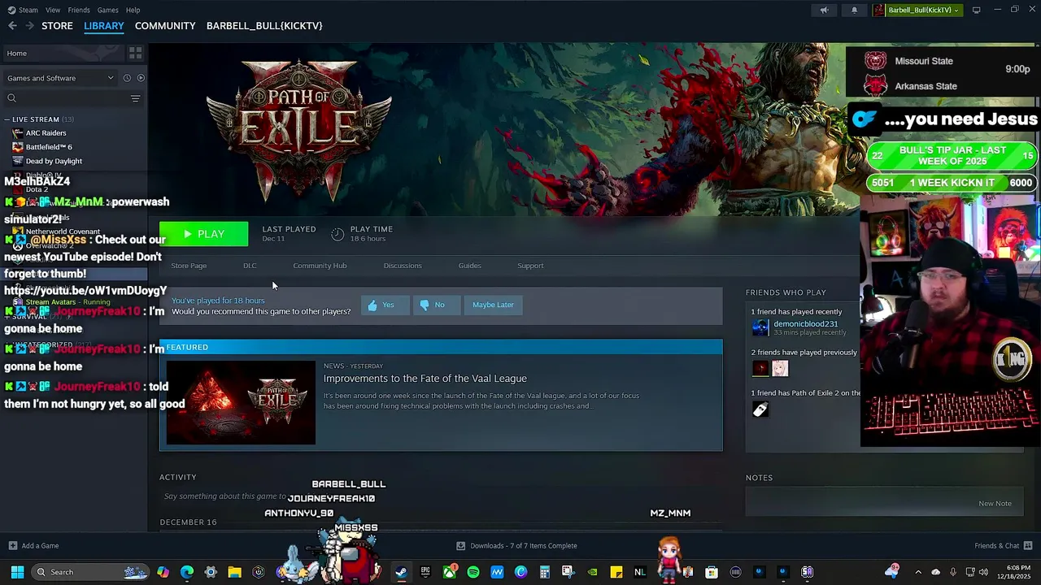
Task: Open the Community Hub link
Action: click(320, 266)
